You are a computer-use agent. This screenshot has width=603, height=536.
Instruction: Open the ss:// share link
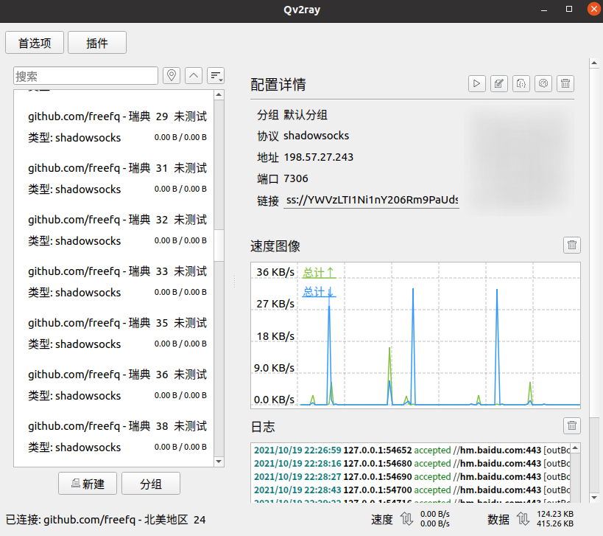pos(371,200)
